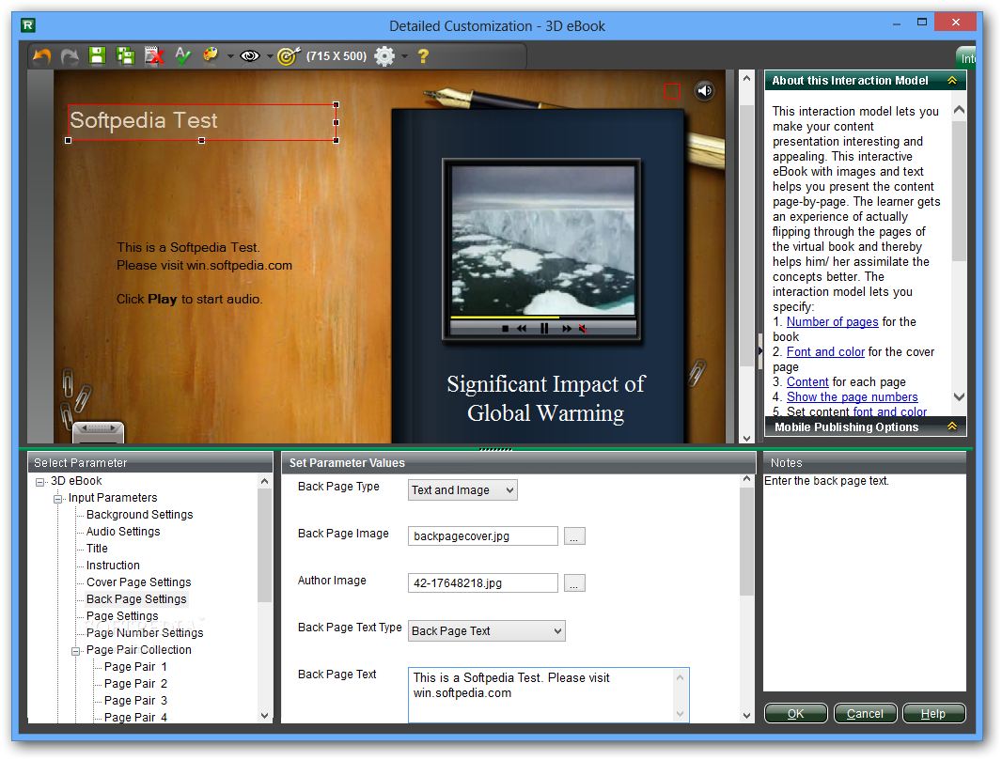Click the Save As double-floppy icon

point(126,56)
